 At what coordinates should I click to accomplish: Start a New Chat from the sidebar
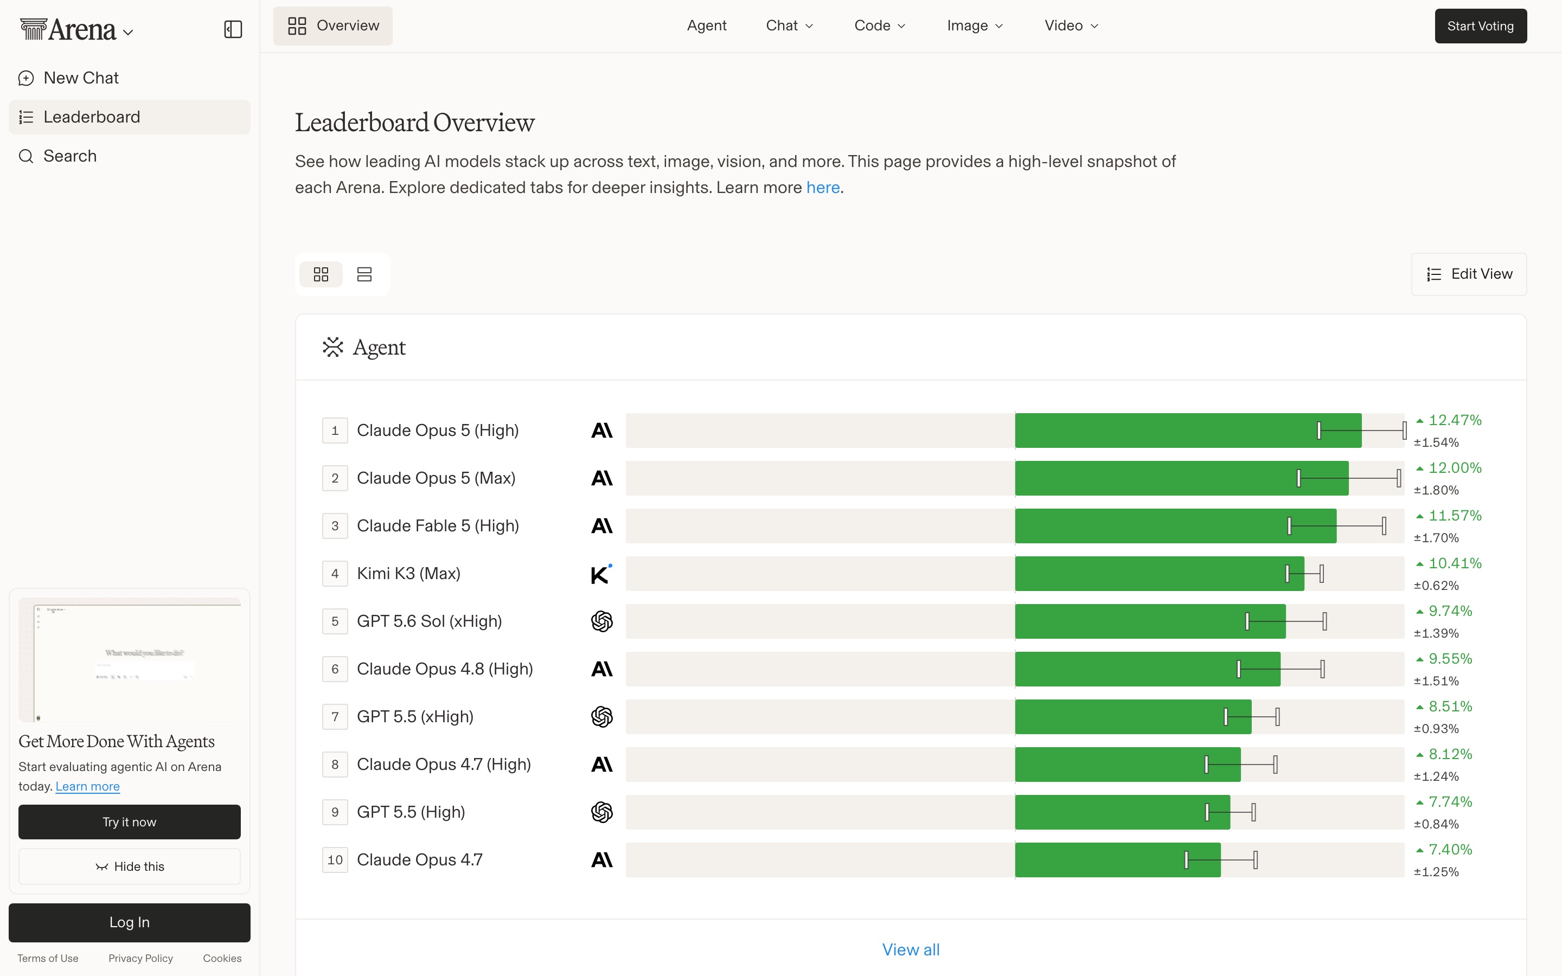[x=129, y=78]
